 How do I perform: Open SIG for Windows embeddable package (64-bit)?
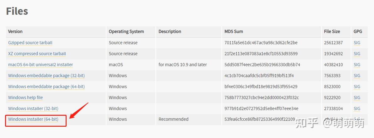[x=357, y=87]
